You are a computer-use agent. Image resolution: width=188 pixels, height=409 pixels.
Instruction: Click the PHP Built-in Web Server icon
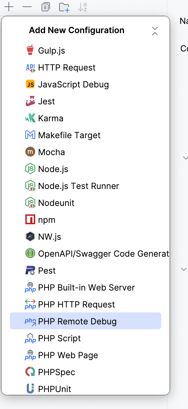coord(30,287)
